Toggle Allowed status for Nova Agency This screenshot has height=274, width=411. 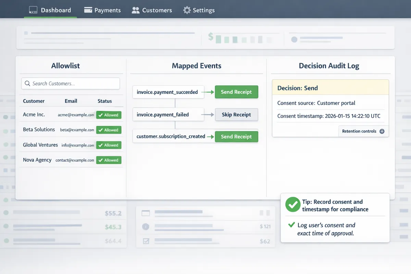click(x=109, y=160)
